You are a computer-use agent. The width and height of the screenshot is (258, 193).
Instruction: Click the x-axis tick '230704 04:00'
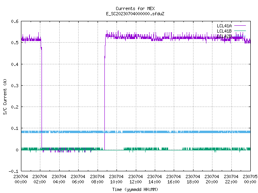[59, 179]
